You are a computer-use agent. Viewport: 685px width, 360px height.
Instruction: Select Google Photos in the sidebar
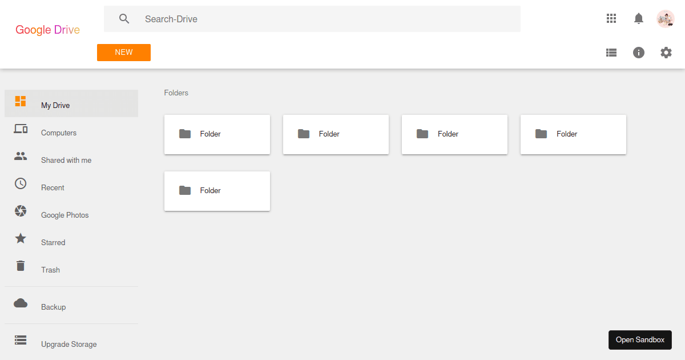(65, 215)
